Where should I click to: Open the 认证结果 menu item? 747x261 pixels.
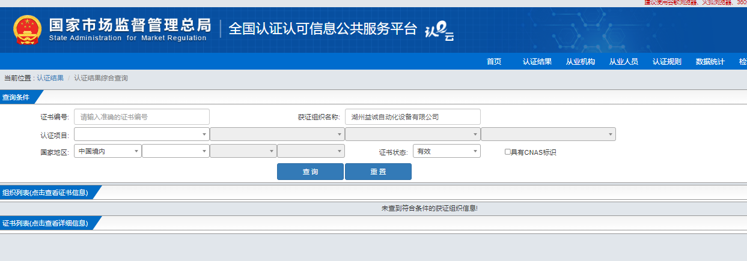[537, 62]
